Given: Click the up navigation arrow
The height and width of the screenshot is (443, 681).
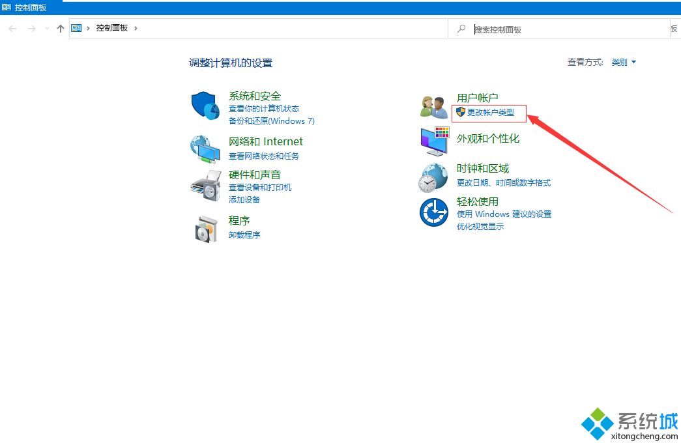Looking at the screenshot, I should [60, 28].
